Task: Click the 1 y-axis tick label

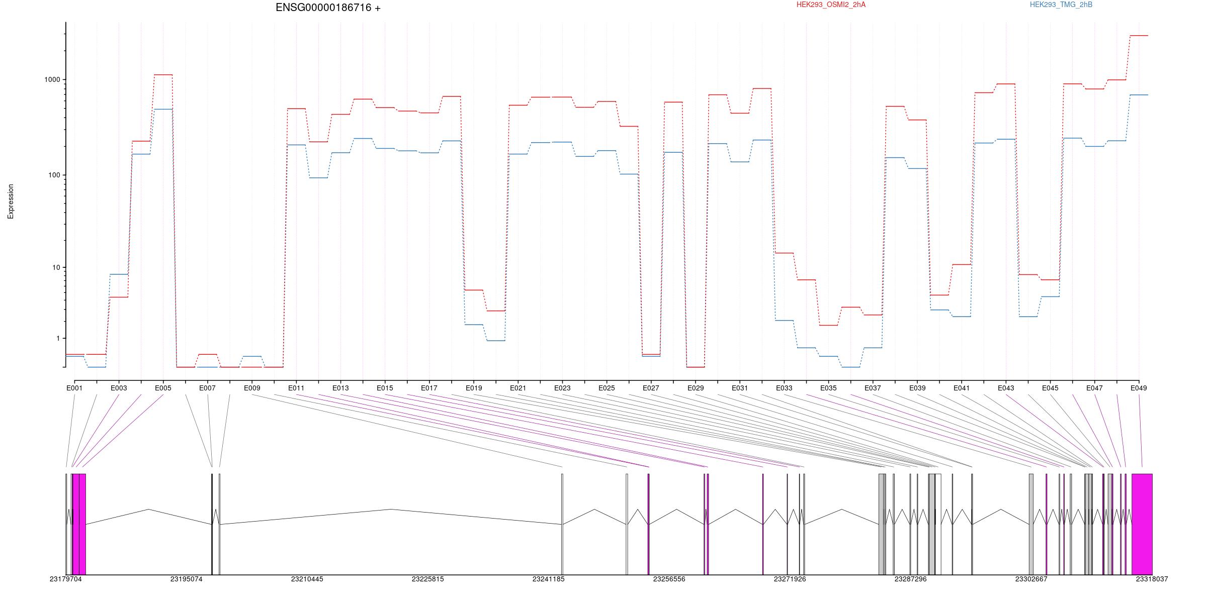Action: 58,338
